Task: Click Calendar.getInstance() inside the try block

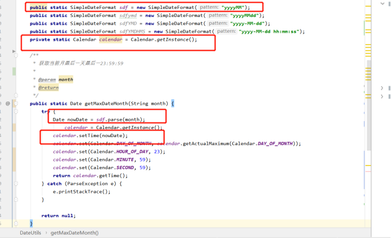Action: click(x=128, y=127)
